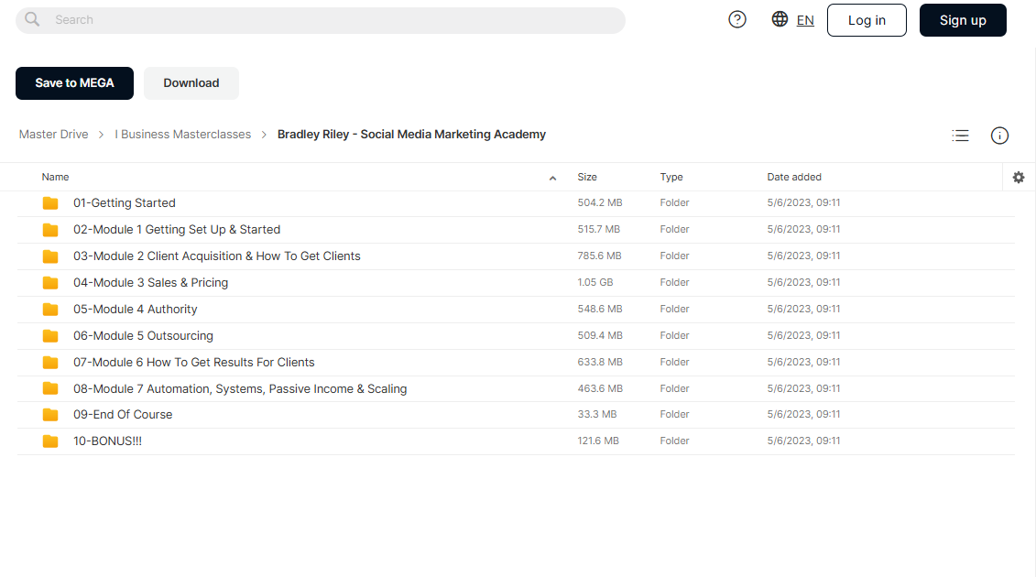Click folder icon for 10-BONUS!!!
The width and height of the screenshot is (1036, 577).
pyautogui.click(x=50, y=441)
